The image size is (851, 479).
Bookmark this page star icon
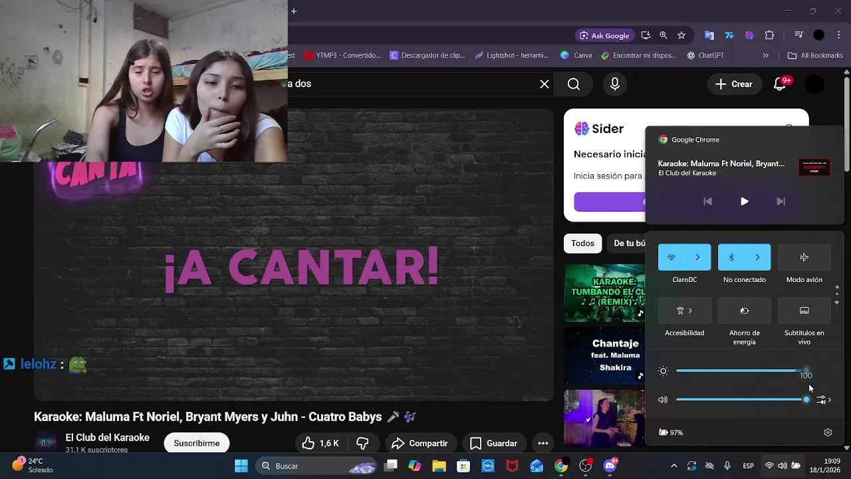681,35
